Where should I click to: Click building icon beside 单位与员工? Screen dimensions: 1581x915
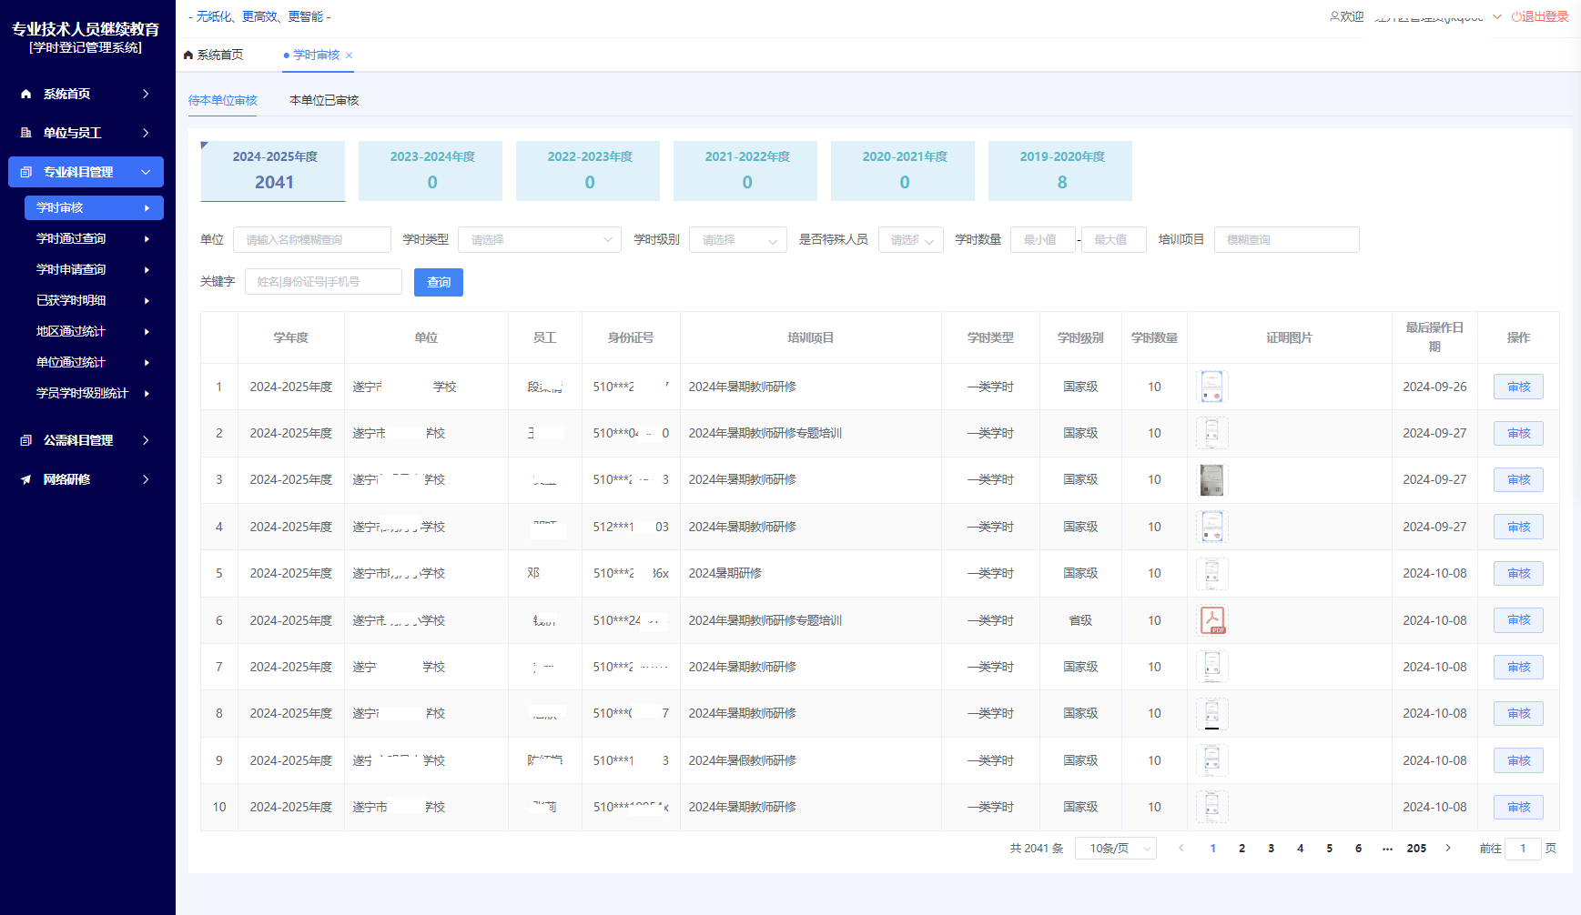25,133
